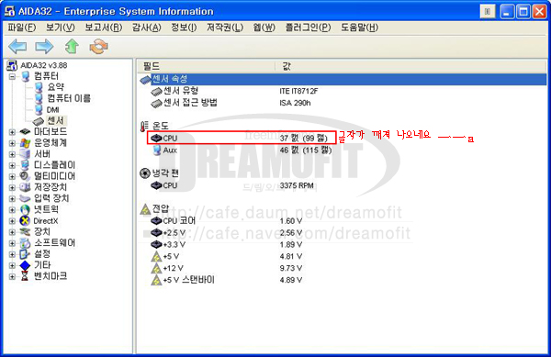Viewport: 551px width, 357px height.
Task: Go back with the left arrow button
Action: (x=17, y=46)
